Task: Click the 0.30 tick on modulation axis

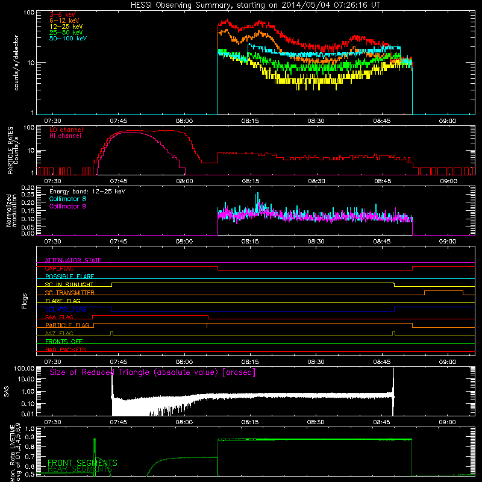Action: point(28,187)
